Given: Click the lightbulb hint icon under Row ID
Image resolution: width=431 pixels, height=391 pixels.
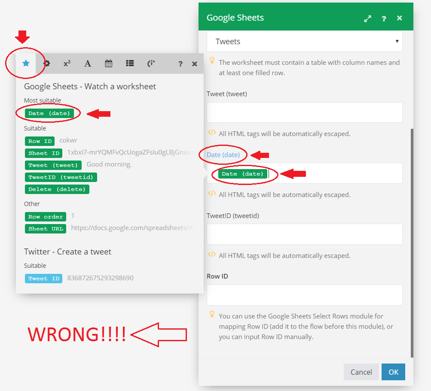Looking at the screenshot, I should coord(212,314).
